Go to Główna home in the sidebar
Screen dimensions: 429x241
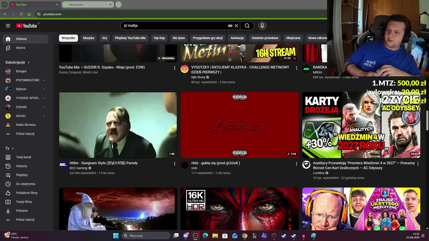pyautogui.click(x=25, y=39)
